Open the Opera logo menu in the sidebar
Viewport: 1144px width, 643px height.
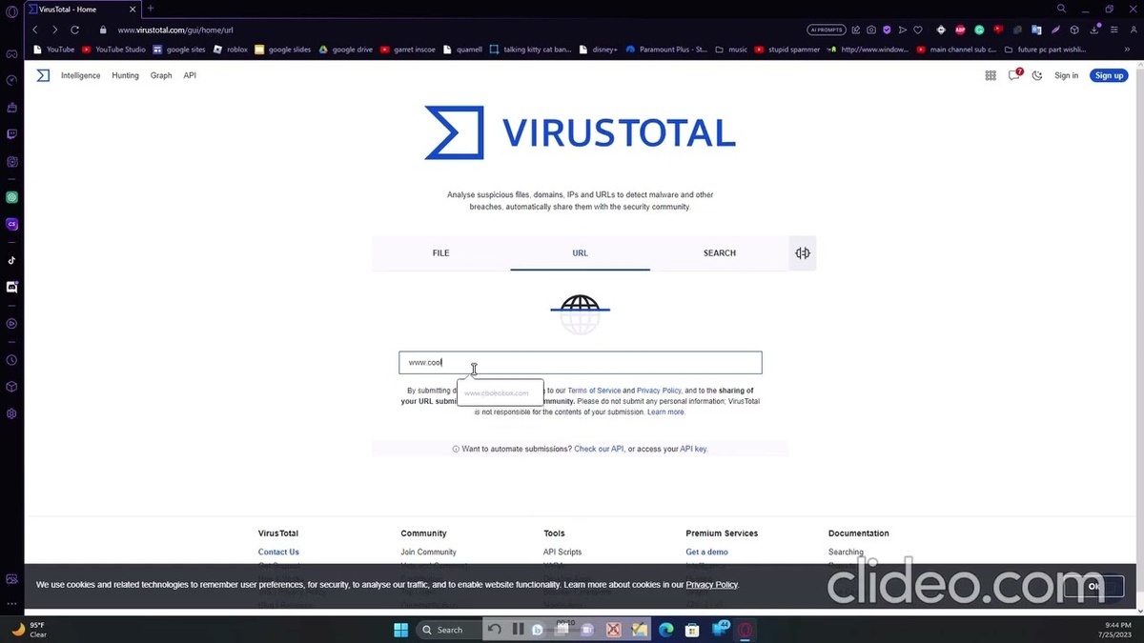point(11,10)
